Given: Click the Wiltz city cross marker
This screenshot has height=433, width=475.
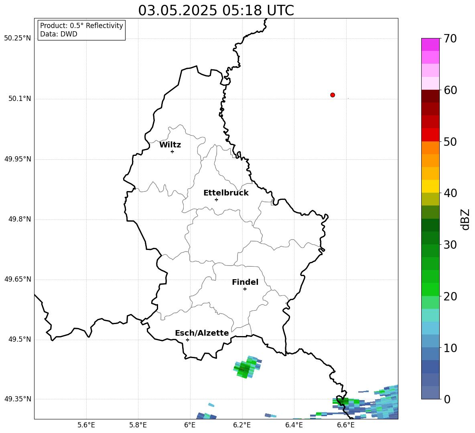Looking at the screenshot, I should pos(173,151).
